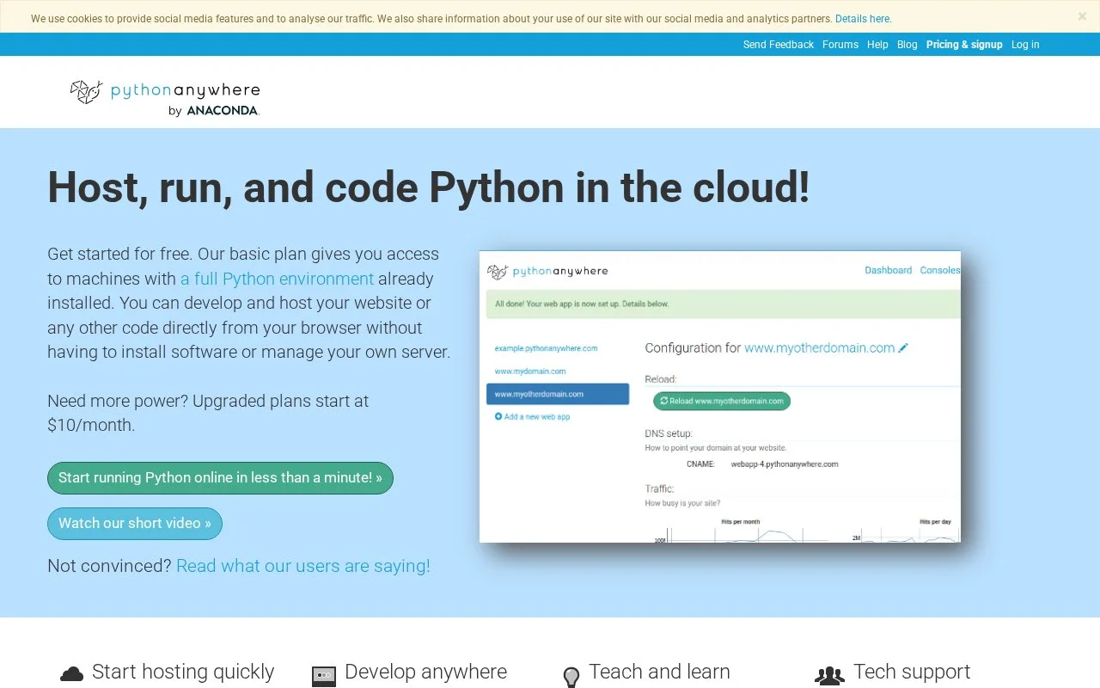Click the console icon beside Develop anywhere
Viewport: 1100px width, 688px height.
324,676
